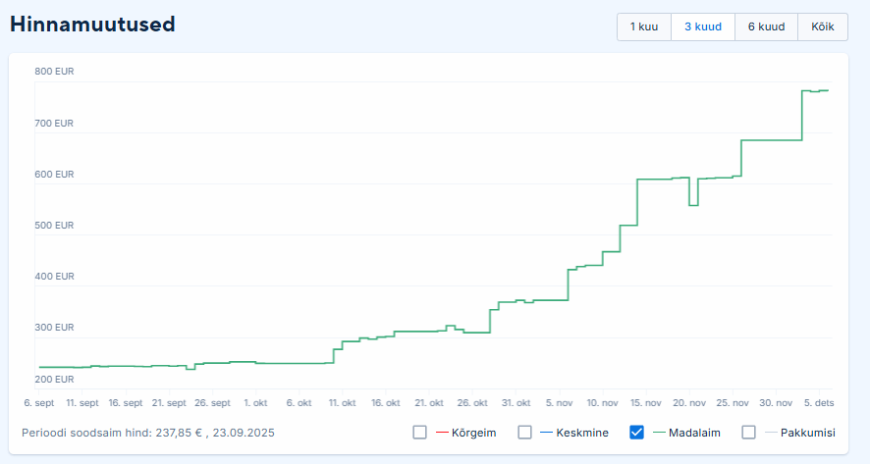This screenshot has height=464, width=870.
Task: Click the red Kõrgeim legend line
Action: tap(441, 432)
